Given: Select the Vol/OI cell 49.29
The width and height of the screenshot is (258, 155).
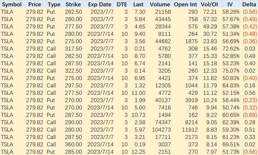Looking at the screenshot, I should point(210,27).
